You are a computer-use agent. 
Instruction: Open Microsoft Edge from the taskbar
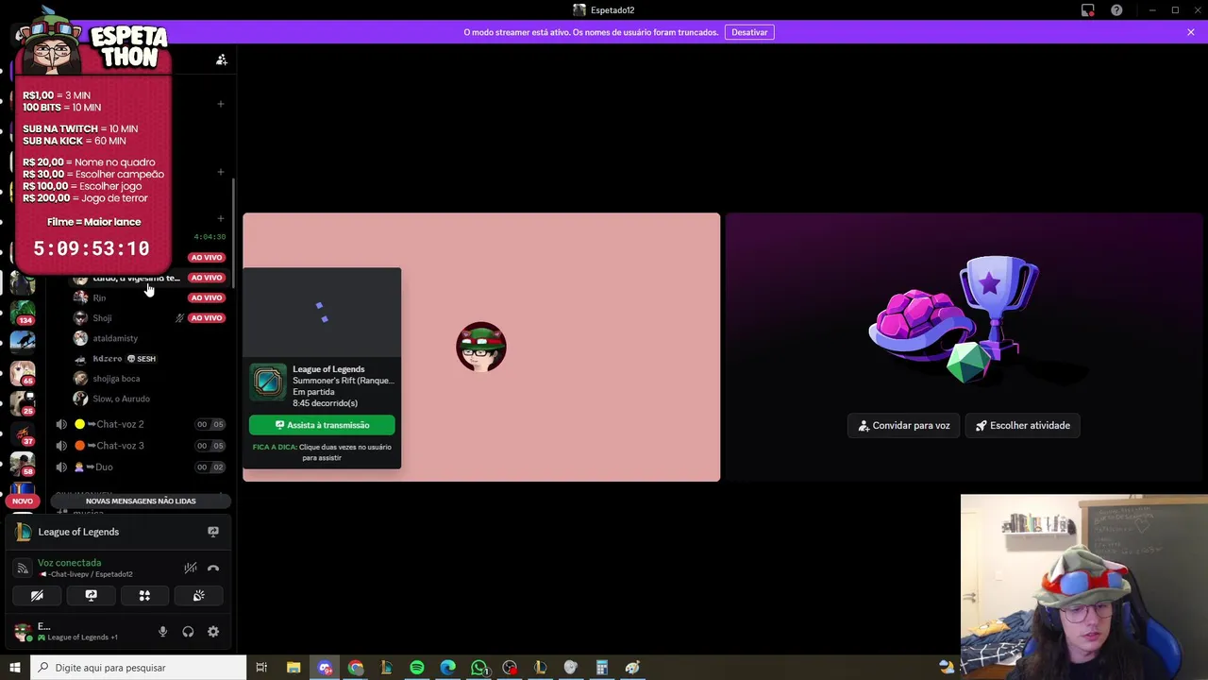(x=447, y=668)
